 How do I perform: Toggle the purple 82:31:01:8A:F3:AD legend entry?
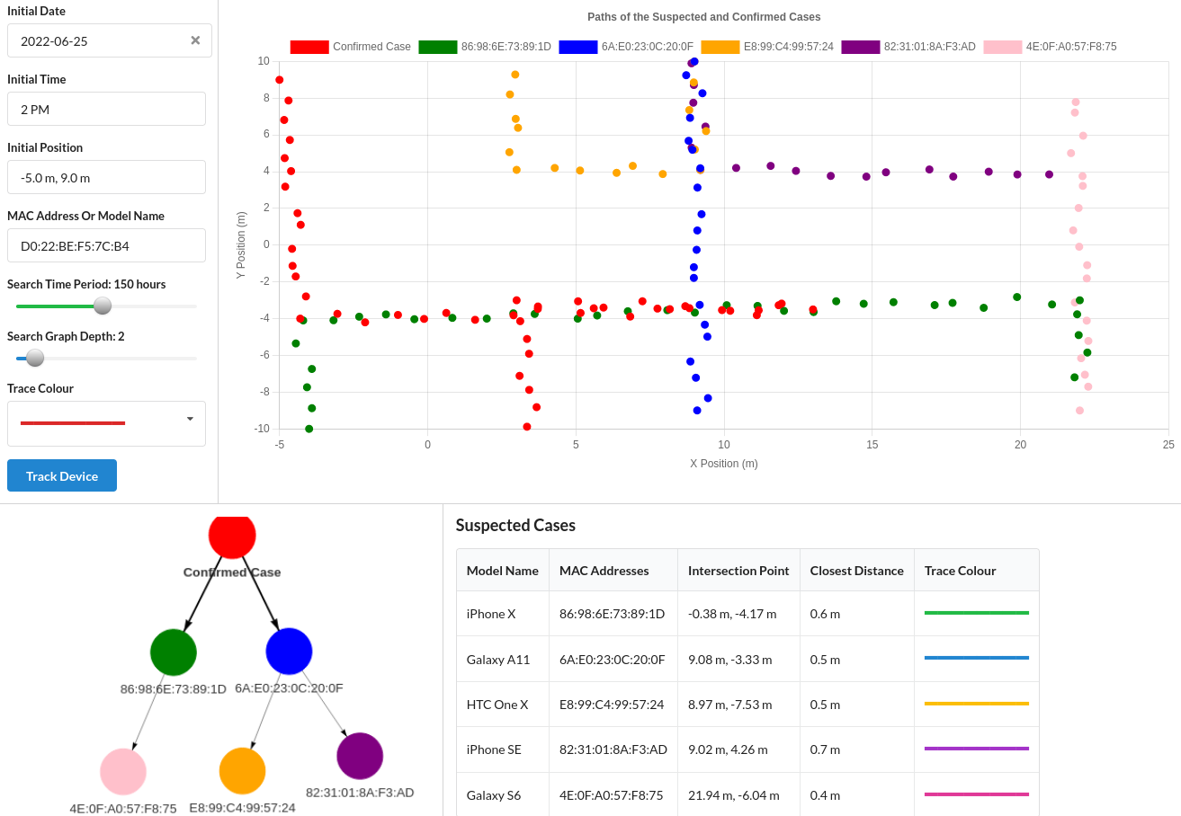(x=908, y=47)
